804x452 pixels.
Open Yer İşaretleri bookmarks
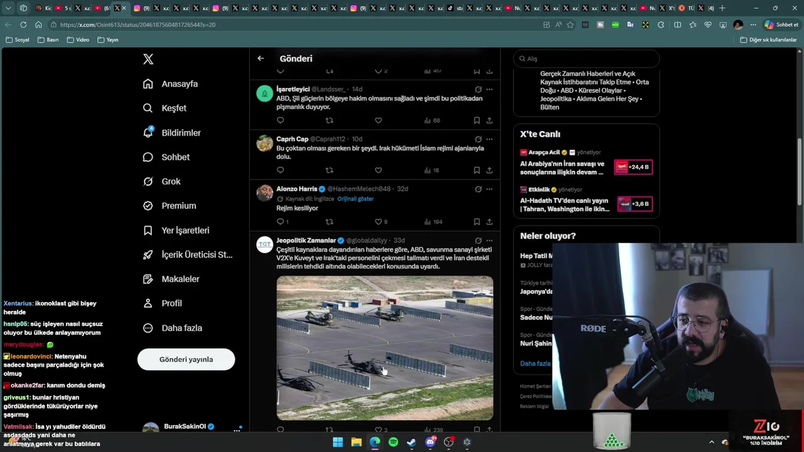click(176, 230)
